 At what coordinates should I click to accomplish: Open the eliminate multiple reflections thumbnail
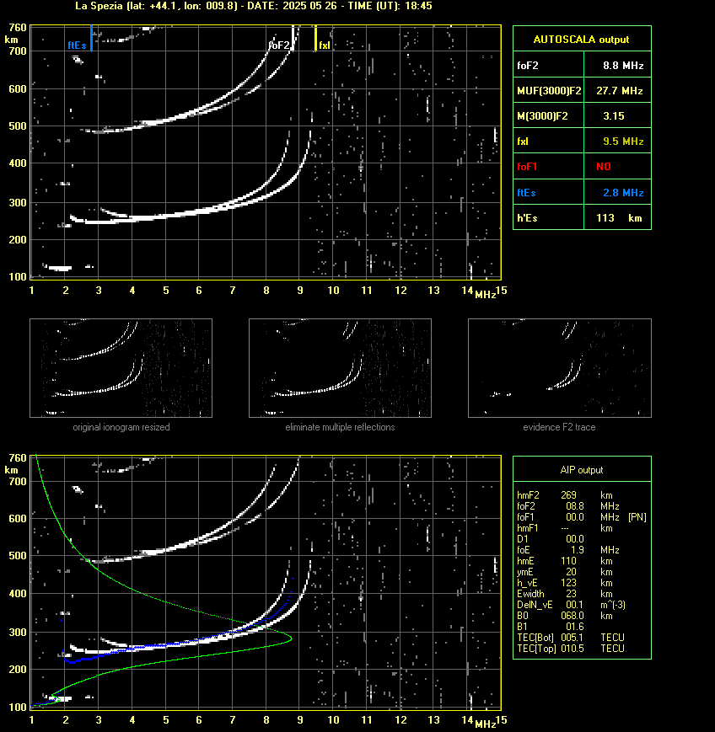tap(340, 368)
